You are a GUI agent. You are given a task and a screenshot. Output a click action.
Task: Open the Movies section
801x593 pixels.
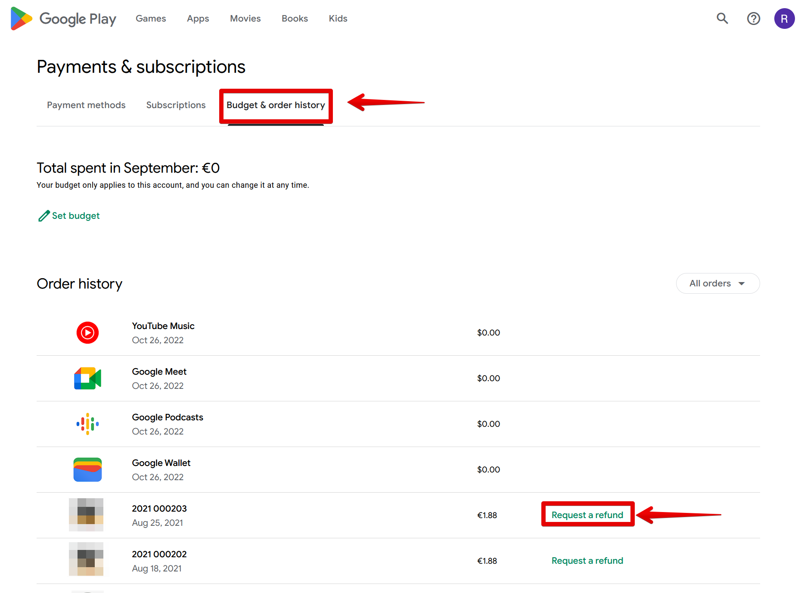pos(245,19)
